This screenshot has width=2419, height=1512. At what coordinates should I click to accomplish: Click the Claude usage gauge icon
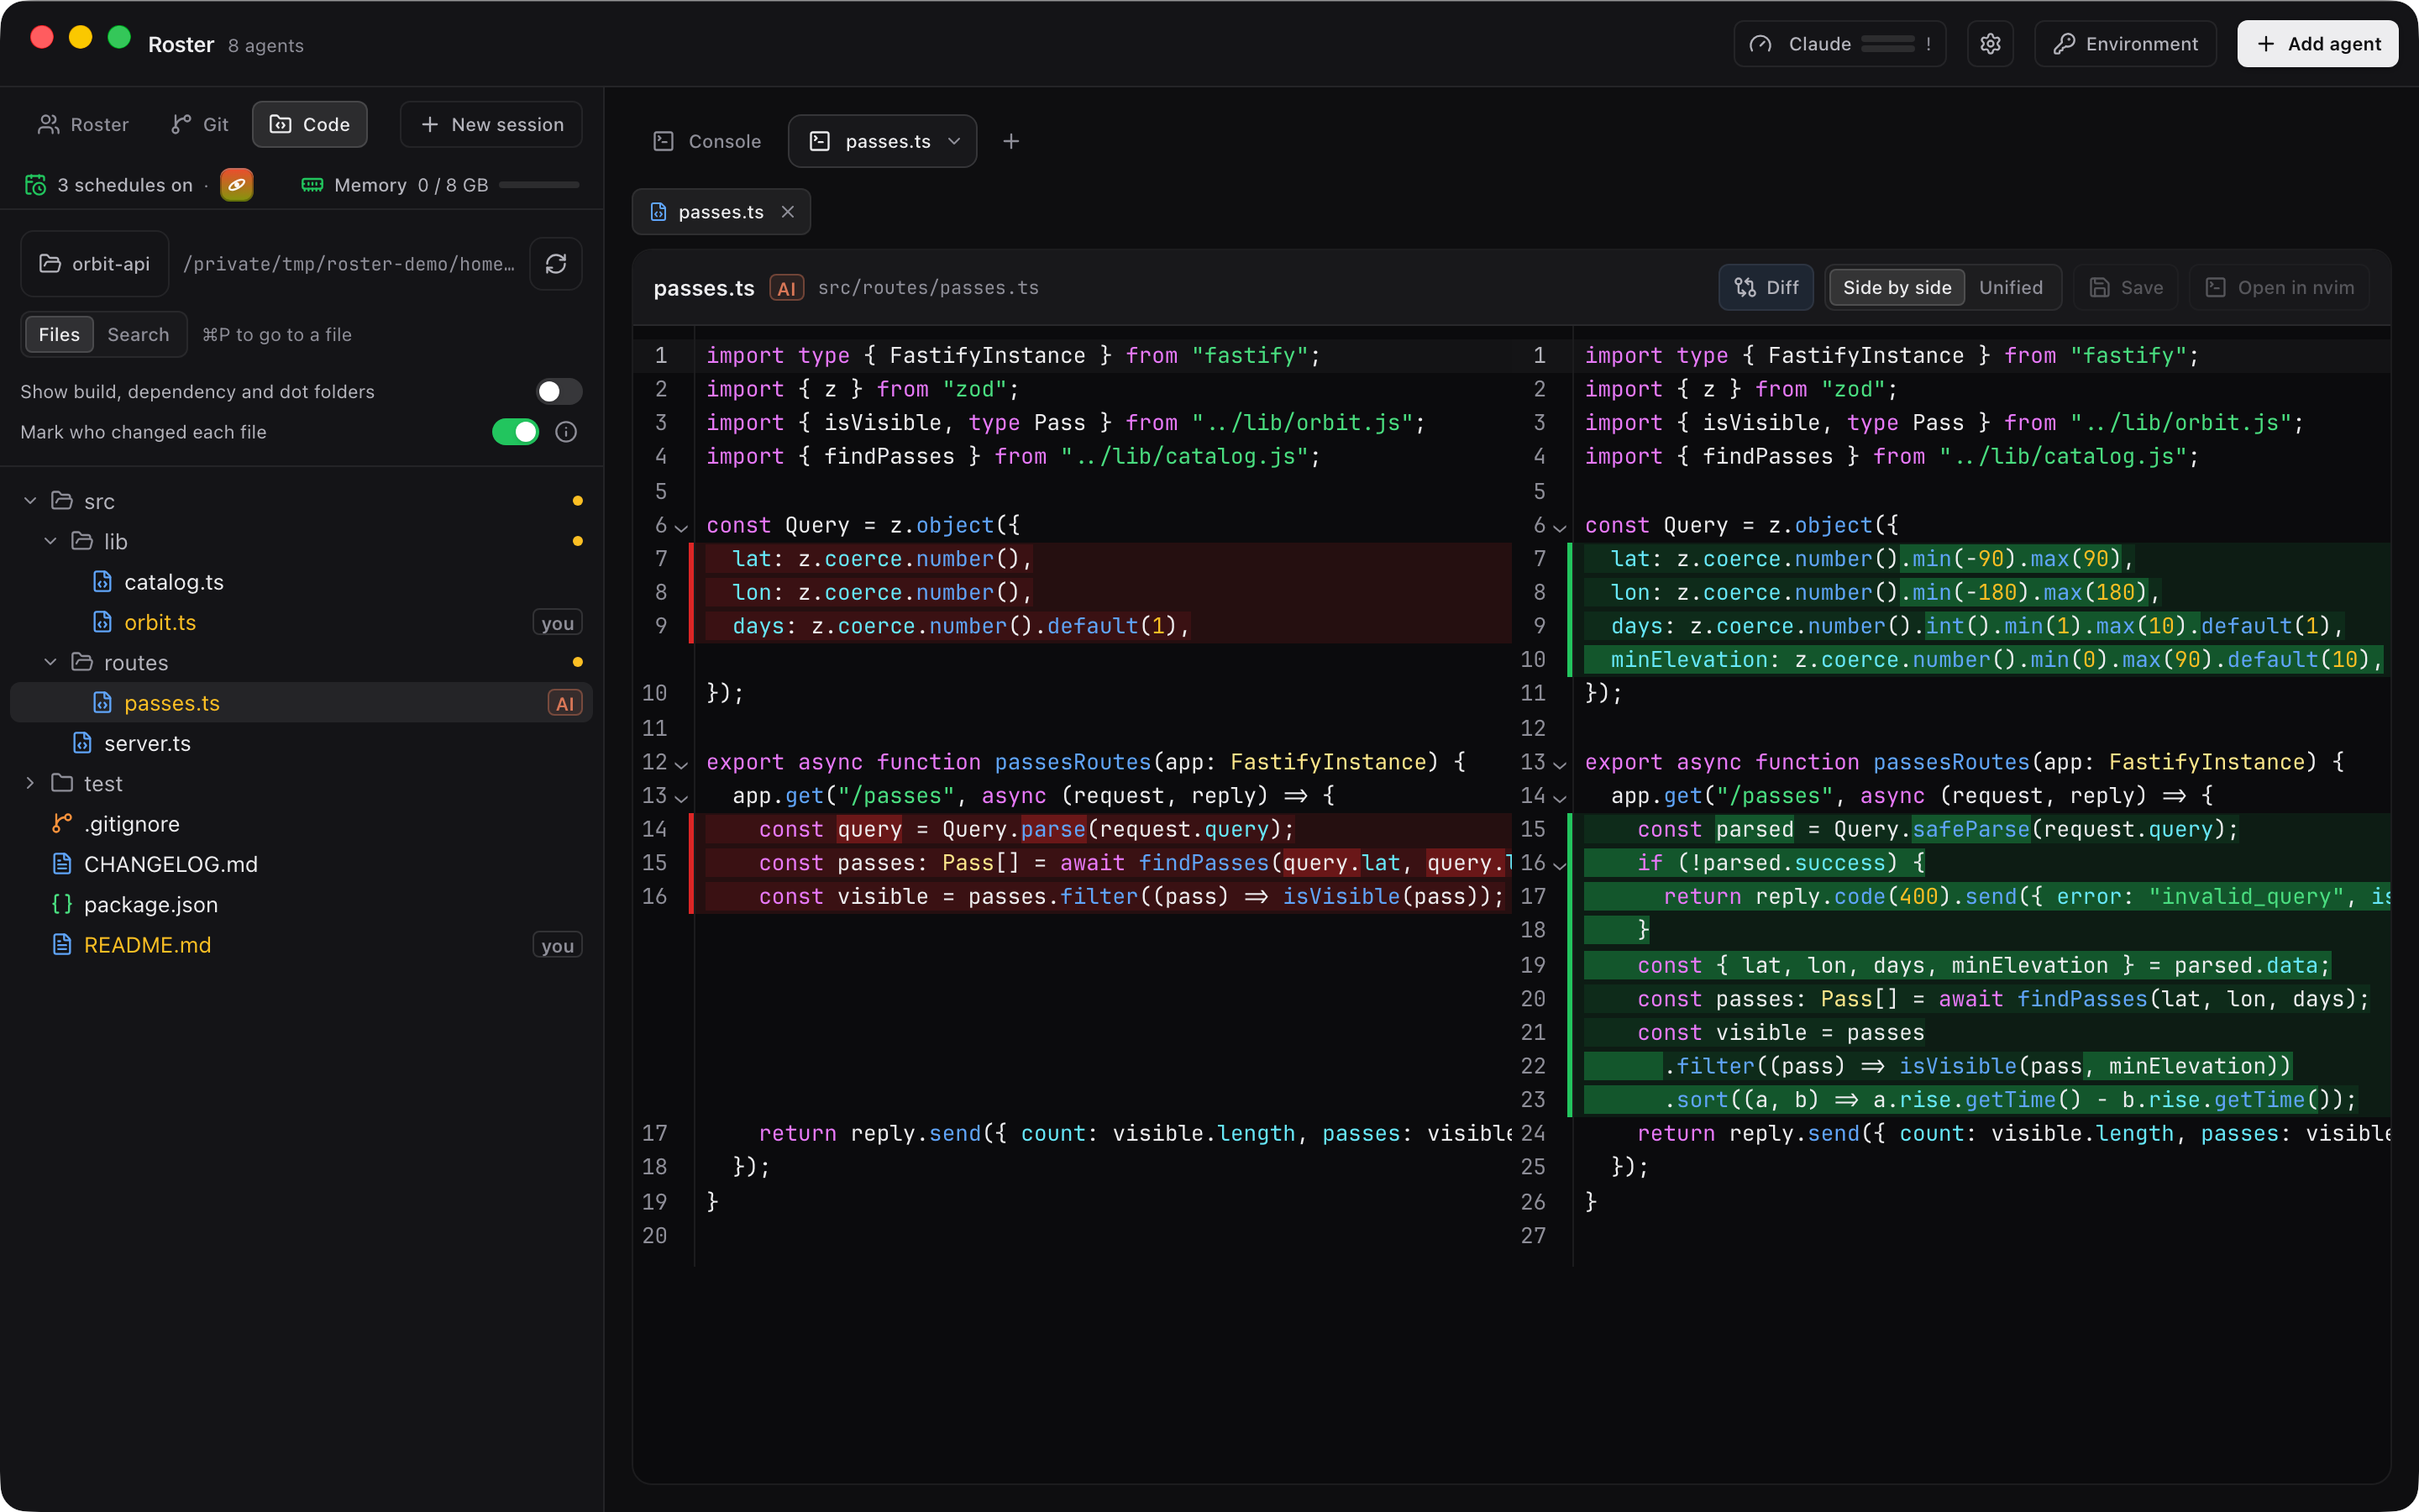(1760, 44)
